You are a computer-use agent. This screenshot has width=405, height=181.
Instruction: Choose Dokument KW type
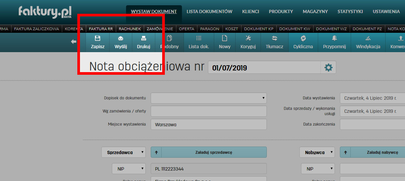(295, 29)
